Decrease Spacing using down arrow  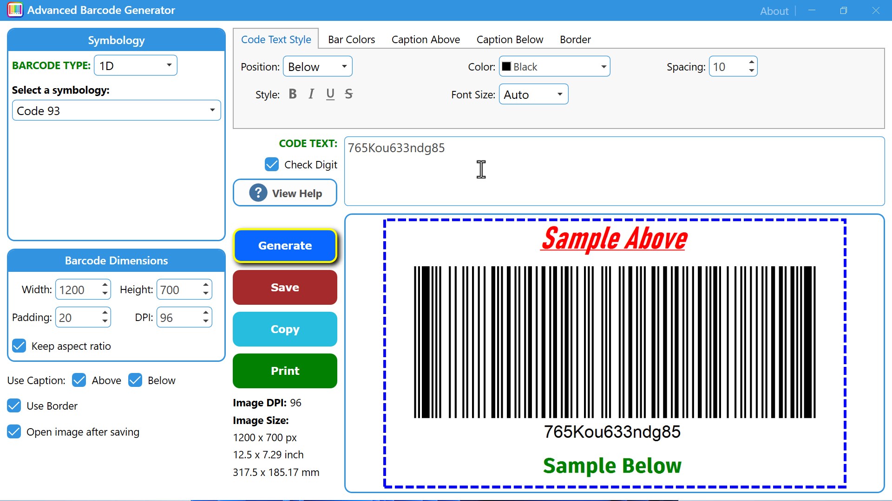tap(751, 71)
